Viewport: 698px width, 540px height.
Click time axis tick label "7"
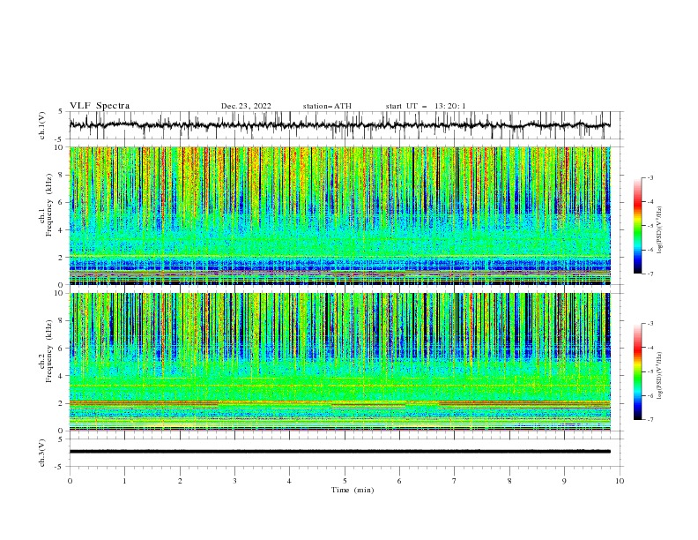pos(455,481)
